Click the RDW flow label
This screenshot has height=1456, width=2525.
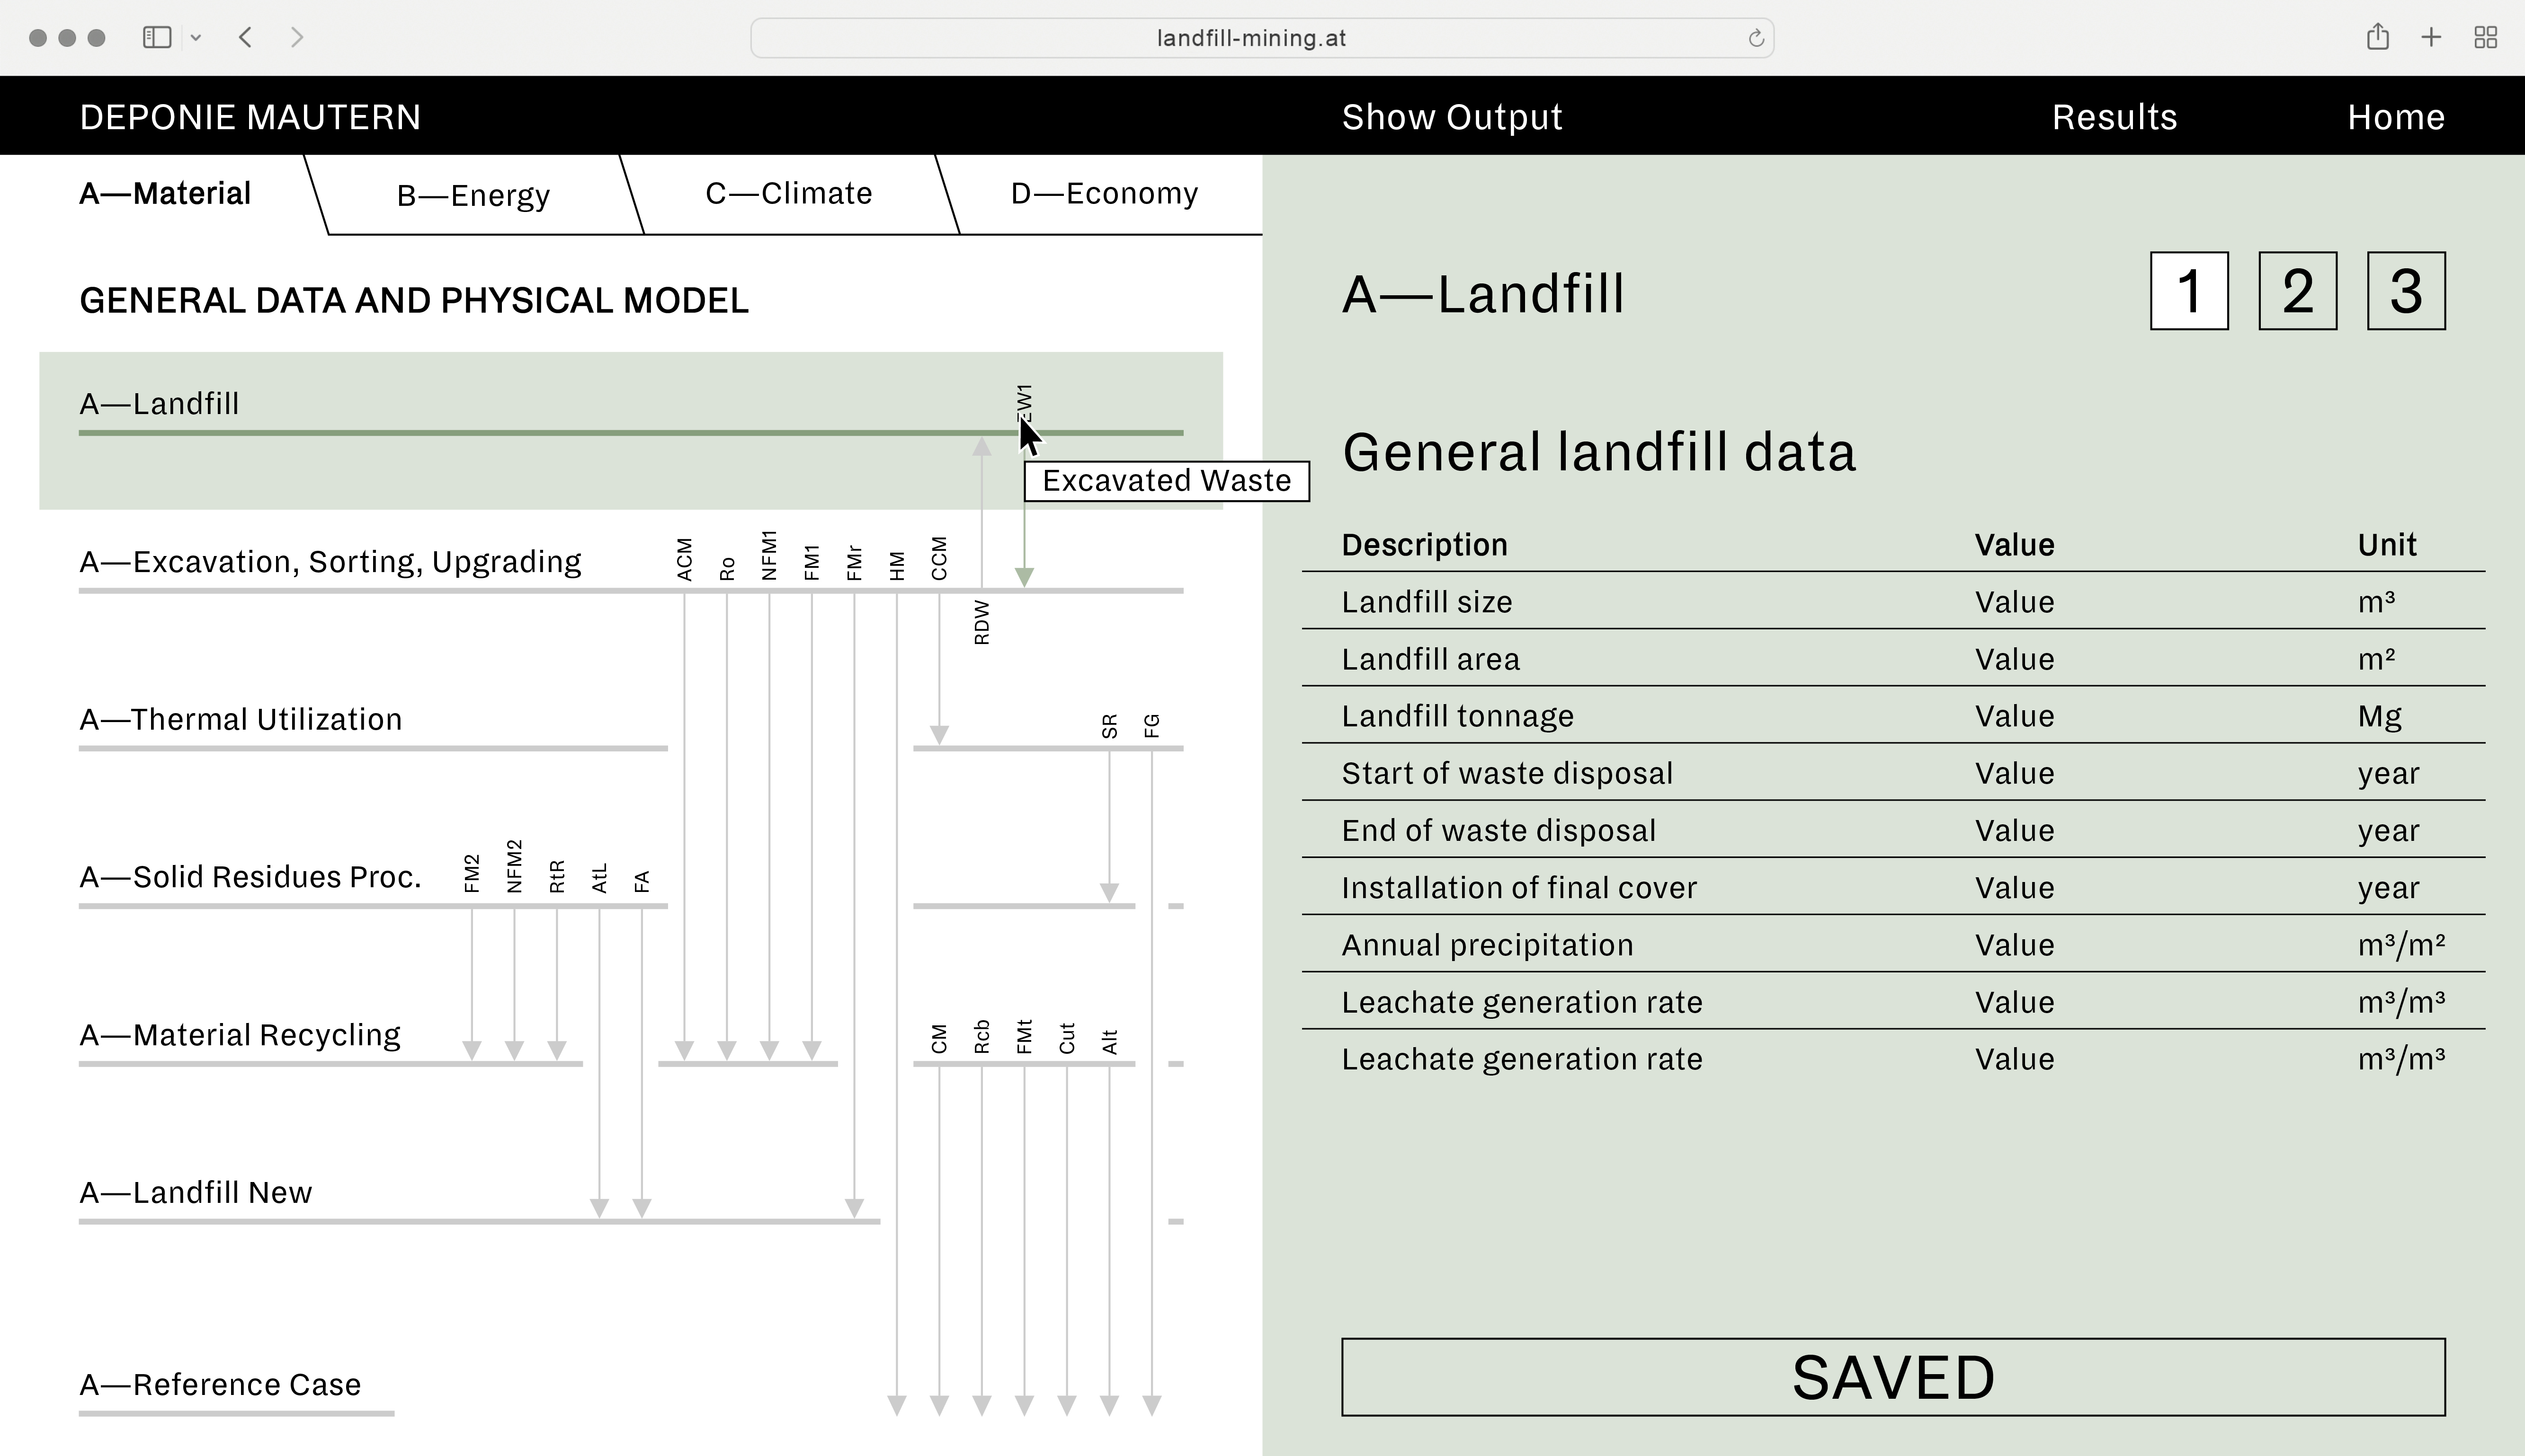(x=981, y=622)
